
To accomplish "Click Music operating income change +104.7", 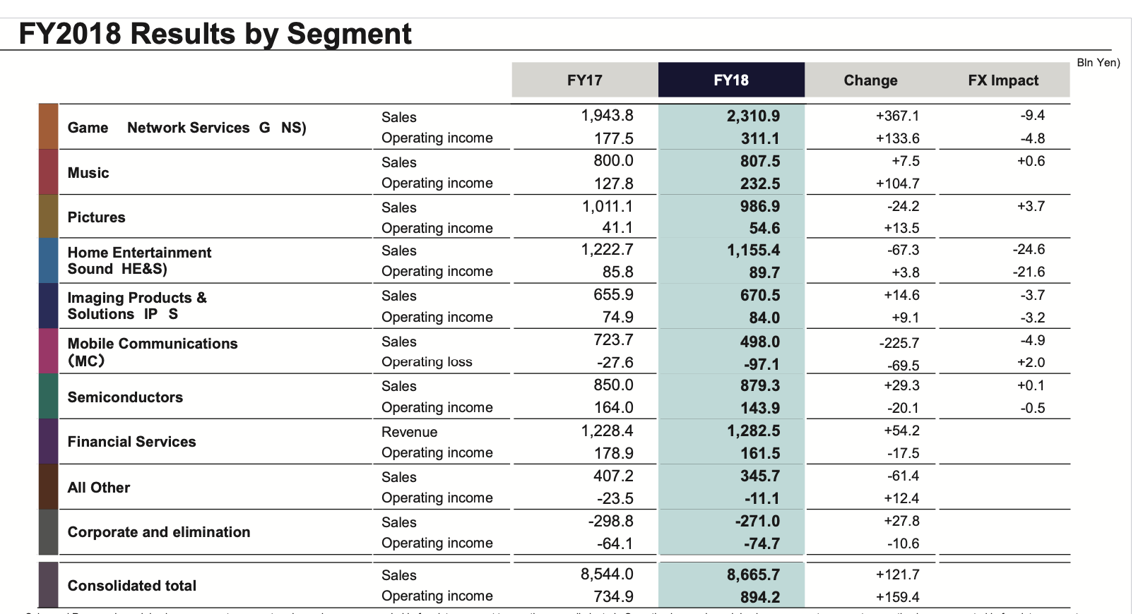I will pos(897,183).
